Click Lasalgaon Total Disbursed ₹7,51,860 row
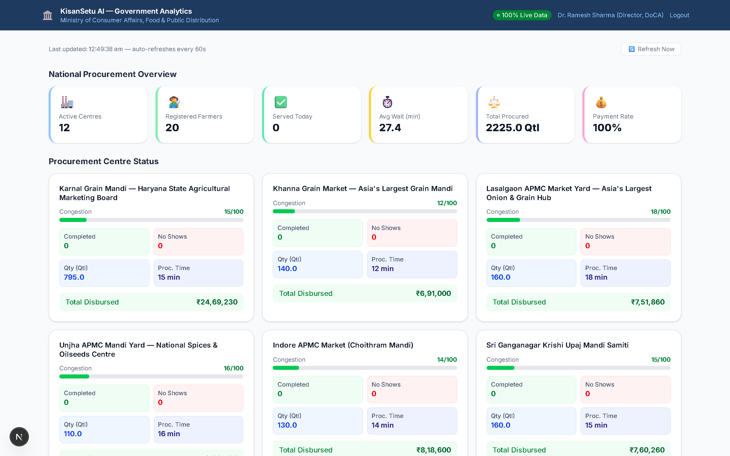 coord(578,302)
